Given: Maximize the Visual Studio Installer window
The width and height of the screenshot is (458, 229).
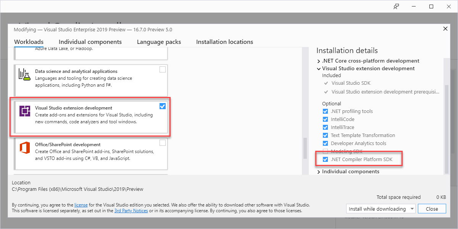Looking at the screenshot, I should pyautogui.click(x=431, y=6).
